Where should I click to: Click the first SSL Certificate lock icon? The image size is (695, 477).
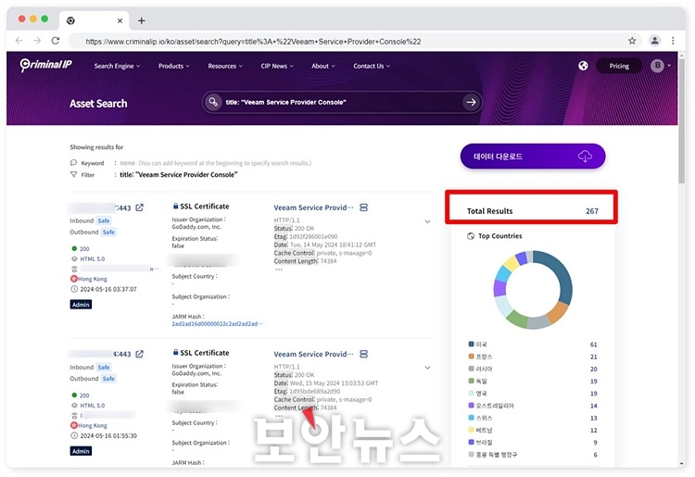click(x=175, y=206)
